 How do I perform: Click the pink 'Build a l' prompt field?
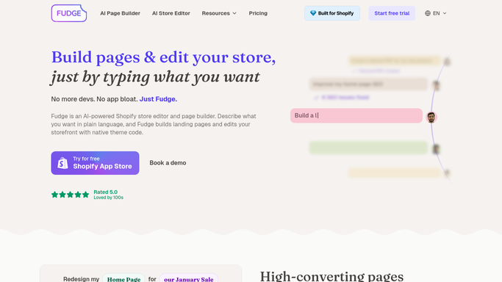tap(356, 115)
